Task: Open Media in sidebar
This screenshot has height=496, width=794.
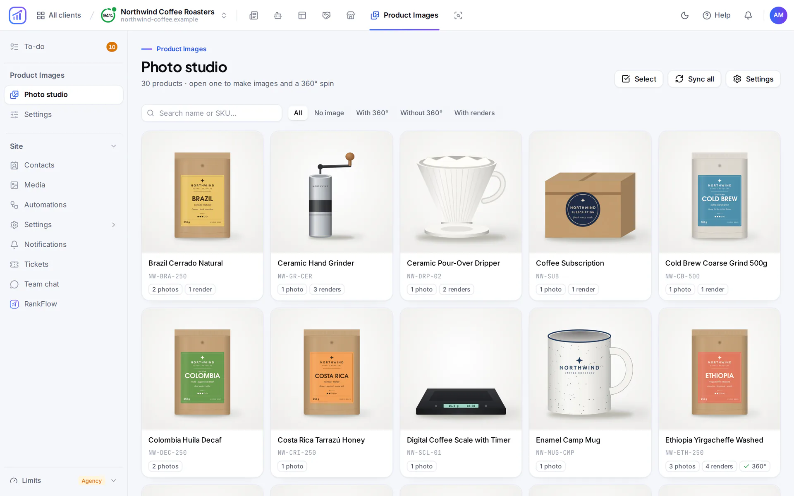Action: coord(64,185)
